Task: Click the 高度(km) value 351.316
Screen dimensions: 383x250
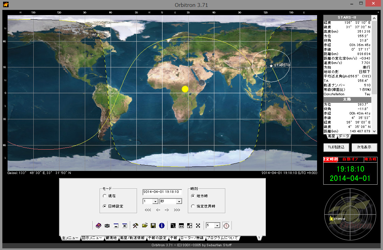Action: click(x=364, y=32)
